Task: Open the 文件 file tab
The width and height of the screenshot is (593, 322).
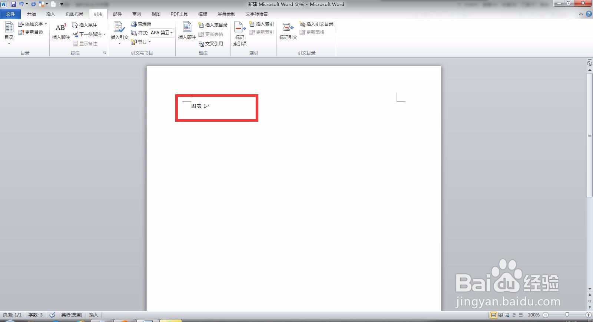Action: click(10, 14)
